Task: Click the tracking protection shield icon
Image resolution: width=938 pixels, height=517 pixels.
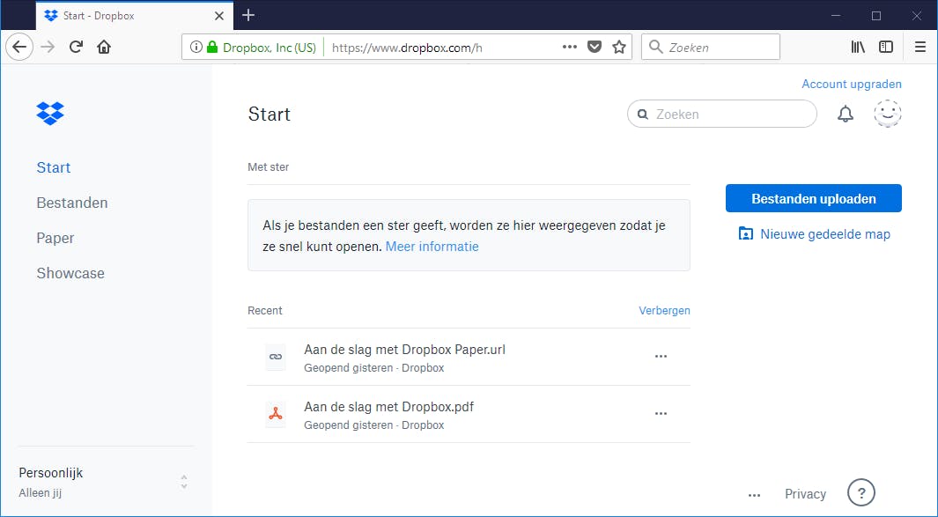Action: [x=594, y=47]
